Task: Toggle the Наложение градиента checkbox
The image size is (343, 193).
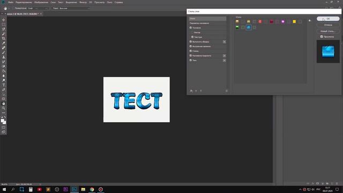Action: (191, 56)
